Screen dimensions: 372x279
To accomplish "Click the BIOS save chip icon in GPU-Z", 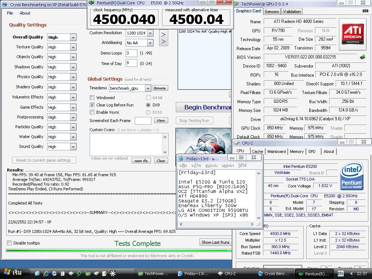I will click(x=363, y=57).
